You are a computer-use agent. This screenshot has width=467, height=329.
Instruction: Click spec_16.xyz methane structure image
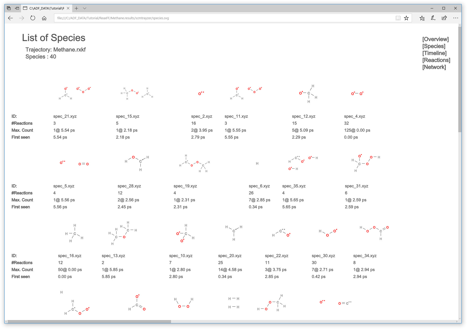coord(74,233)
